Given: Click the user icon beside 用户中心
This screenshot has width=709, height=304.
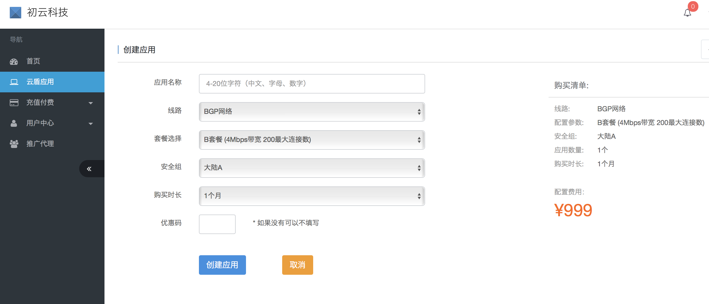Looking at the screenshot, I should tap(14, 123).
